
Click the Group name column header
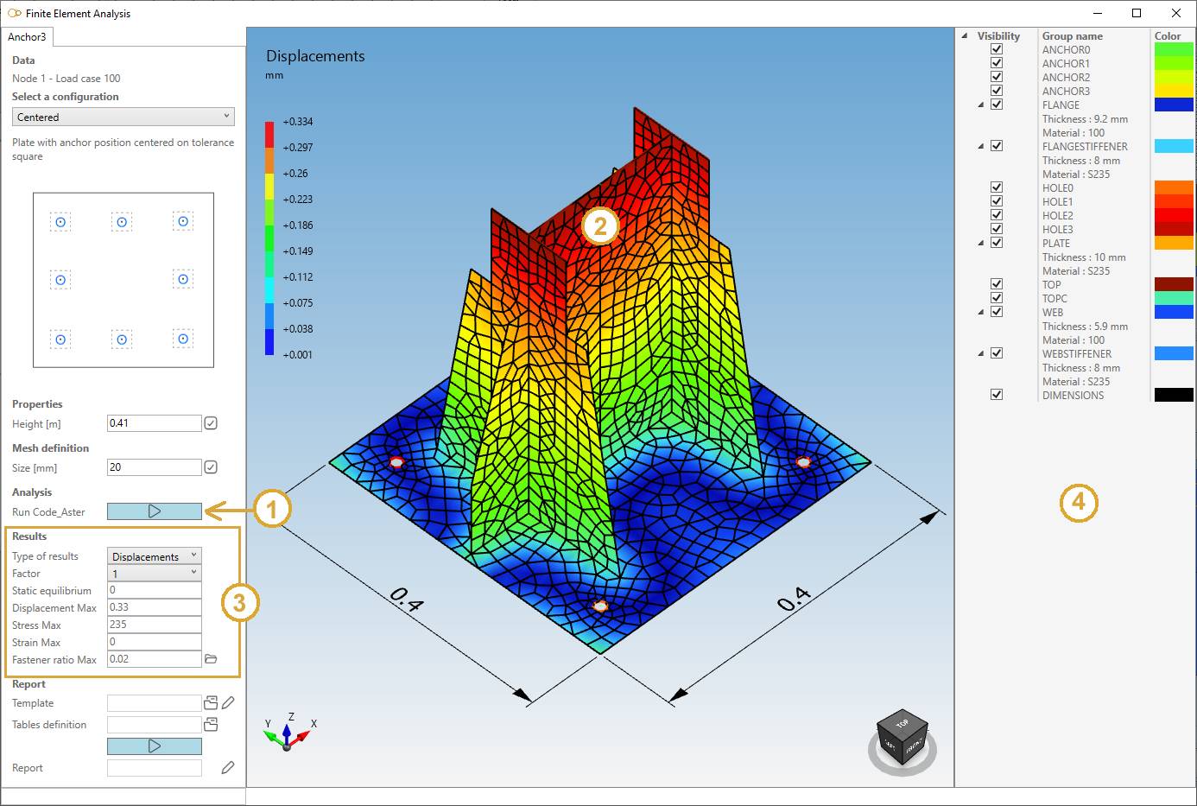[x=1072, y=36]
